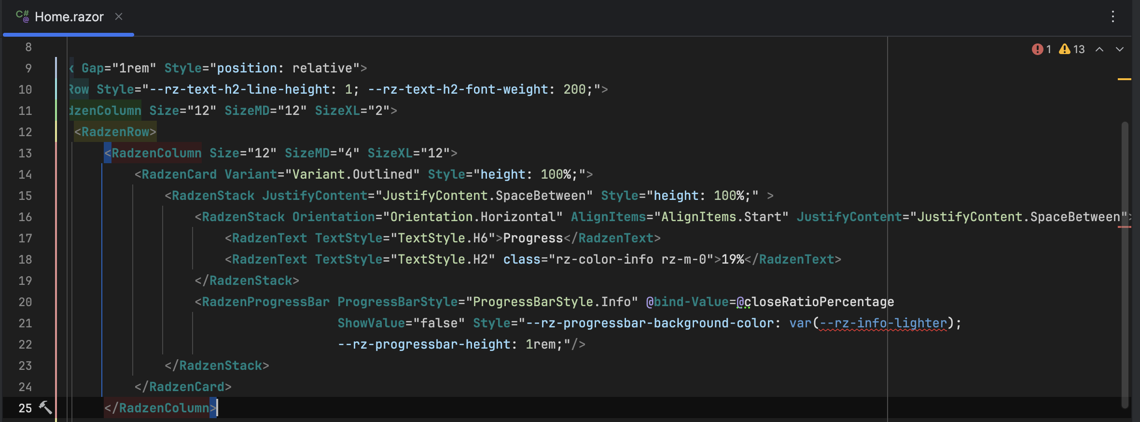Click the Variant.Outlined value on line 14
1140x422 pixels.
[x=352, y=174]
